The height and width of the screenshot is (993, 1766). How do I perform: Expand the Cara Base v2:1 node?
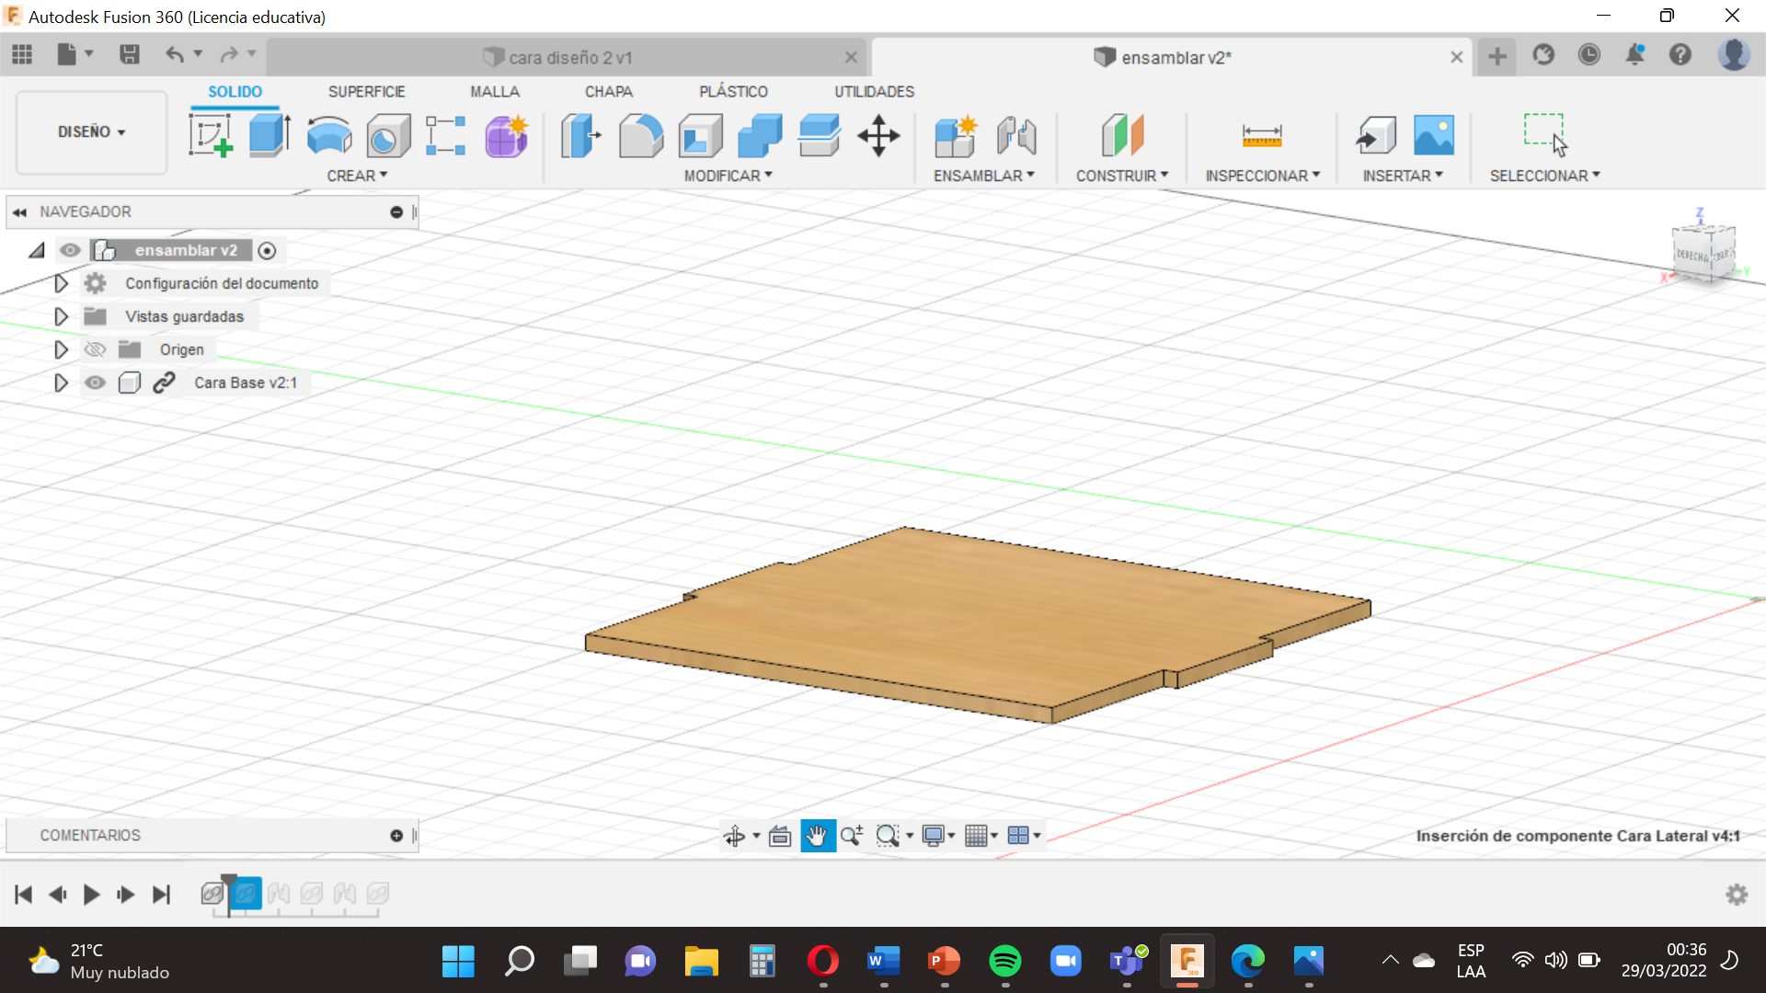click(61, 382)
